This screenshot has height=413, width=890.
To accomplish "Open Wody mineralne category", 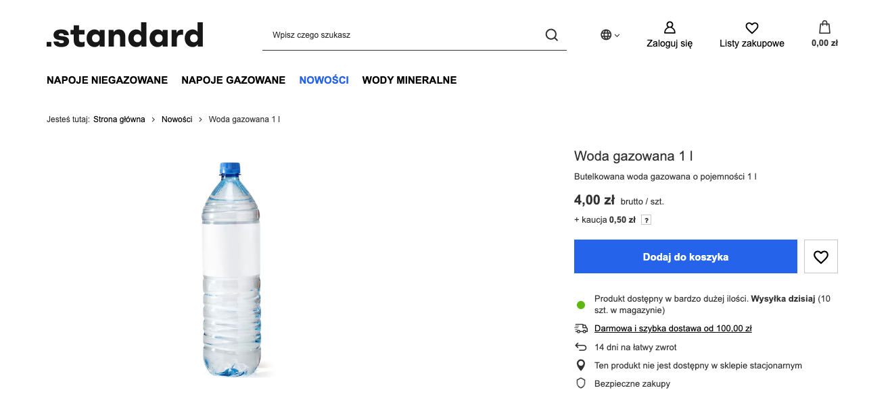I will (409, 80).
